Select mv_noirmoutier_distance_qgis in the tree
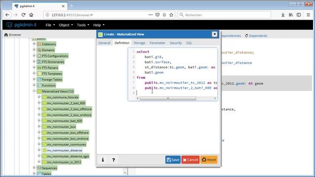Image resolution: width=315 pixels, height=177 pixels. coord(68,156)
